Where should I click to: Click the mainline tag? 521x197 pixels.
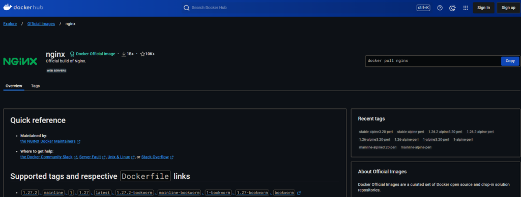coord(53,193)
